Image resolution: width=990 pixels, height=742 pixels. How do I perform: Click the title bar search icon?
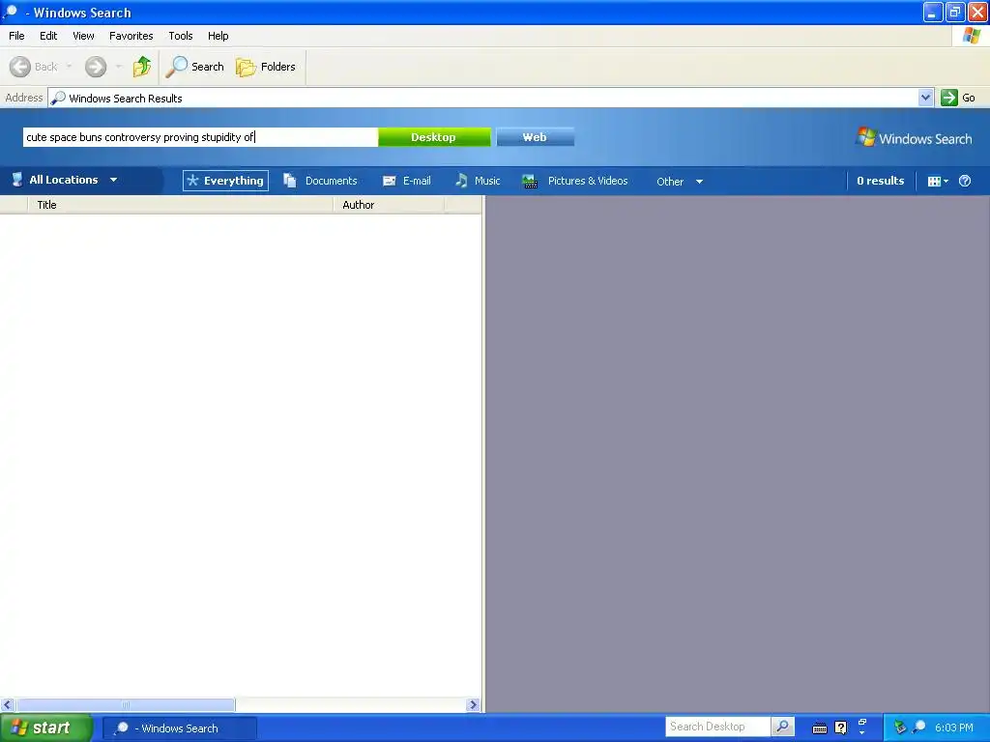pos(10,12)
